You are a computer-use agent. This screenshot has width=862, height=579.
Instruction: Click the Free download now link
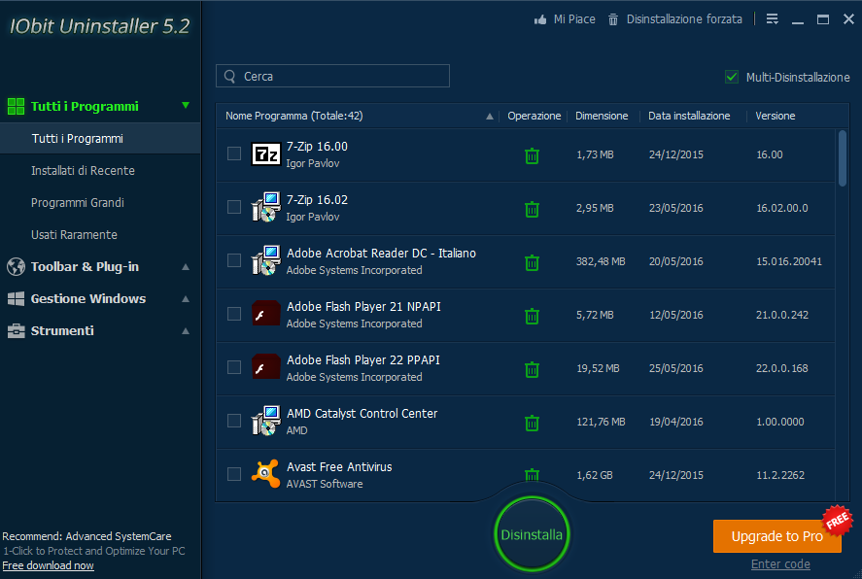coord(48,565)
